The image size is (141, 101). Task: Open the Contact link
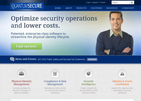[102, 3]
